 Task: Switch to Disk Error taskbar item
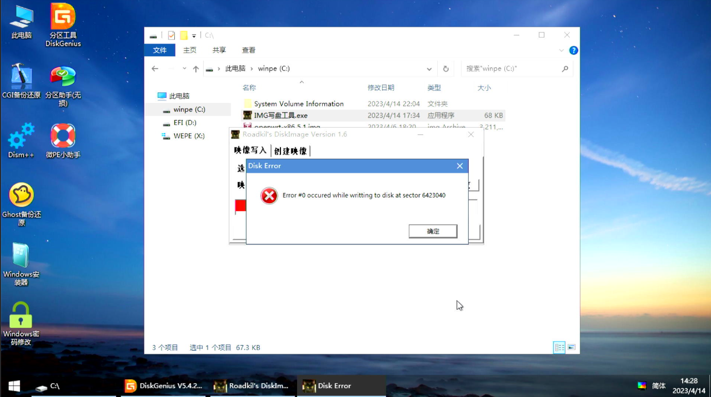pos(341,386)
